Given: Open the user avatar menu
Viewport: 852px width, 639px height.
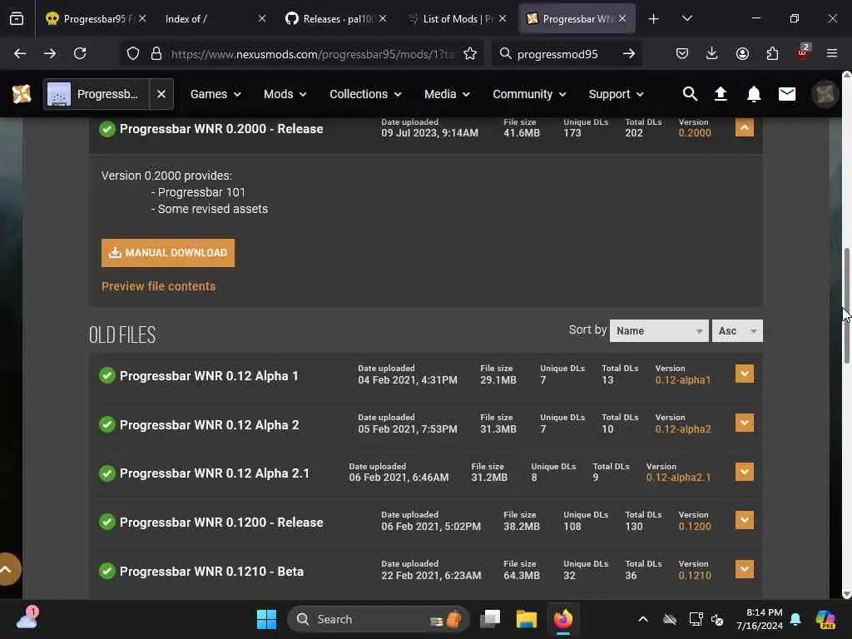Looking at the screenshot, I should pyautogui.click(x=825, y=94).
